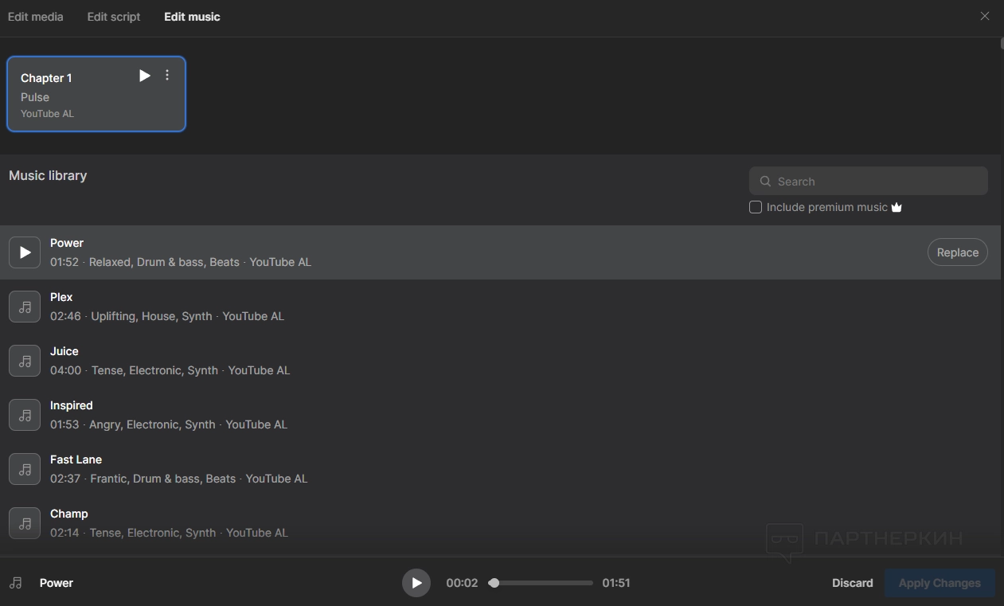Click "Uplifting, House, Synth" description of Plex
The width and height of the screenshot is (1004, 606).
151,316
